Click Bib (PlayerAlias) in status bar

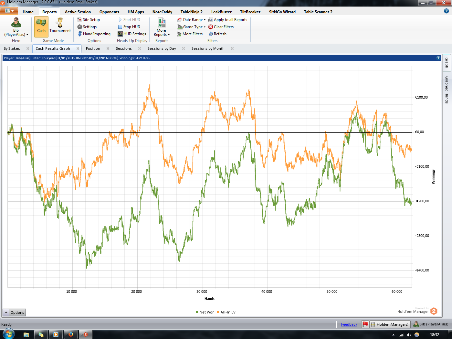431,324
